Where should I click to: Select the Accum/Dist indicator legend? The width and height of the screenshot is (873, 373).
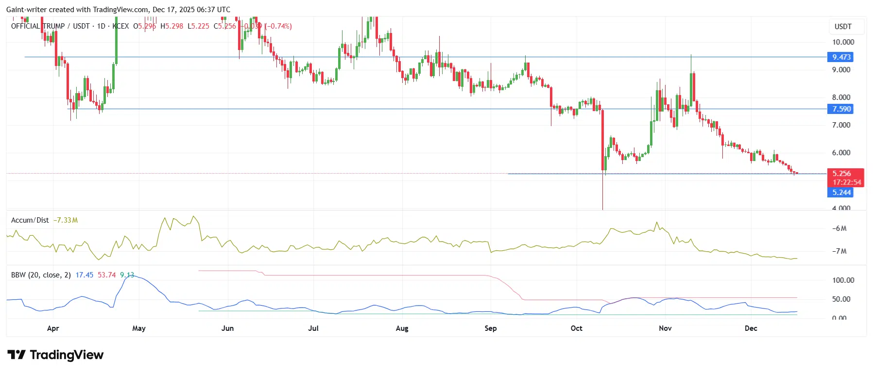(x=30, y=220)
